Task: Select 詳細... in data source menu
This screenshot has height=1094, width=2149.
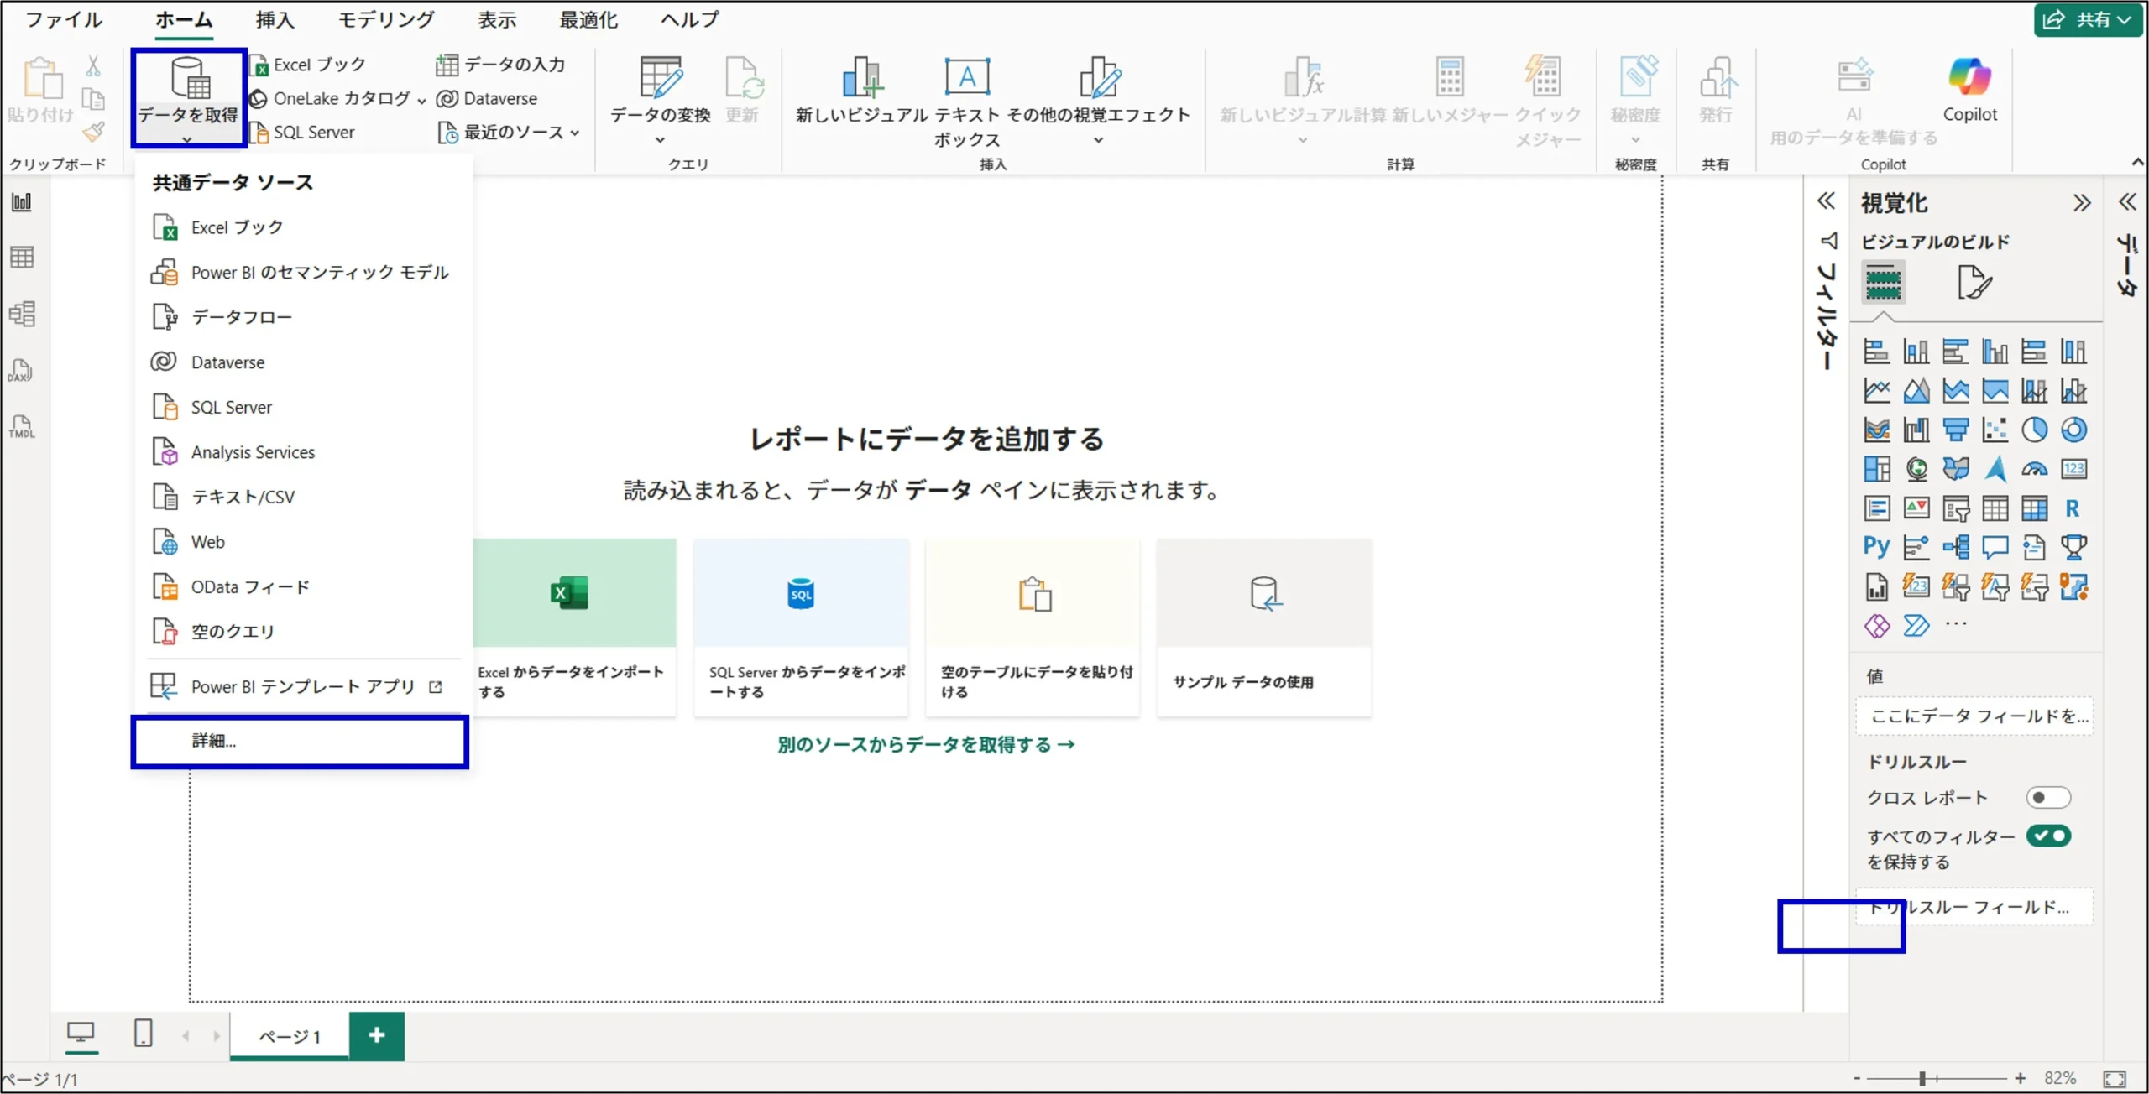Action: pos(214,740)
